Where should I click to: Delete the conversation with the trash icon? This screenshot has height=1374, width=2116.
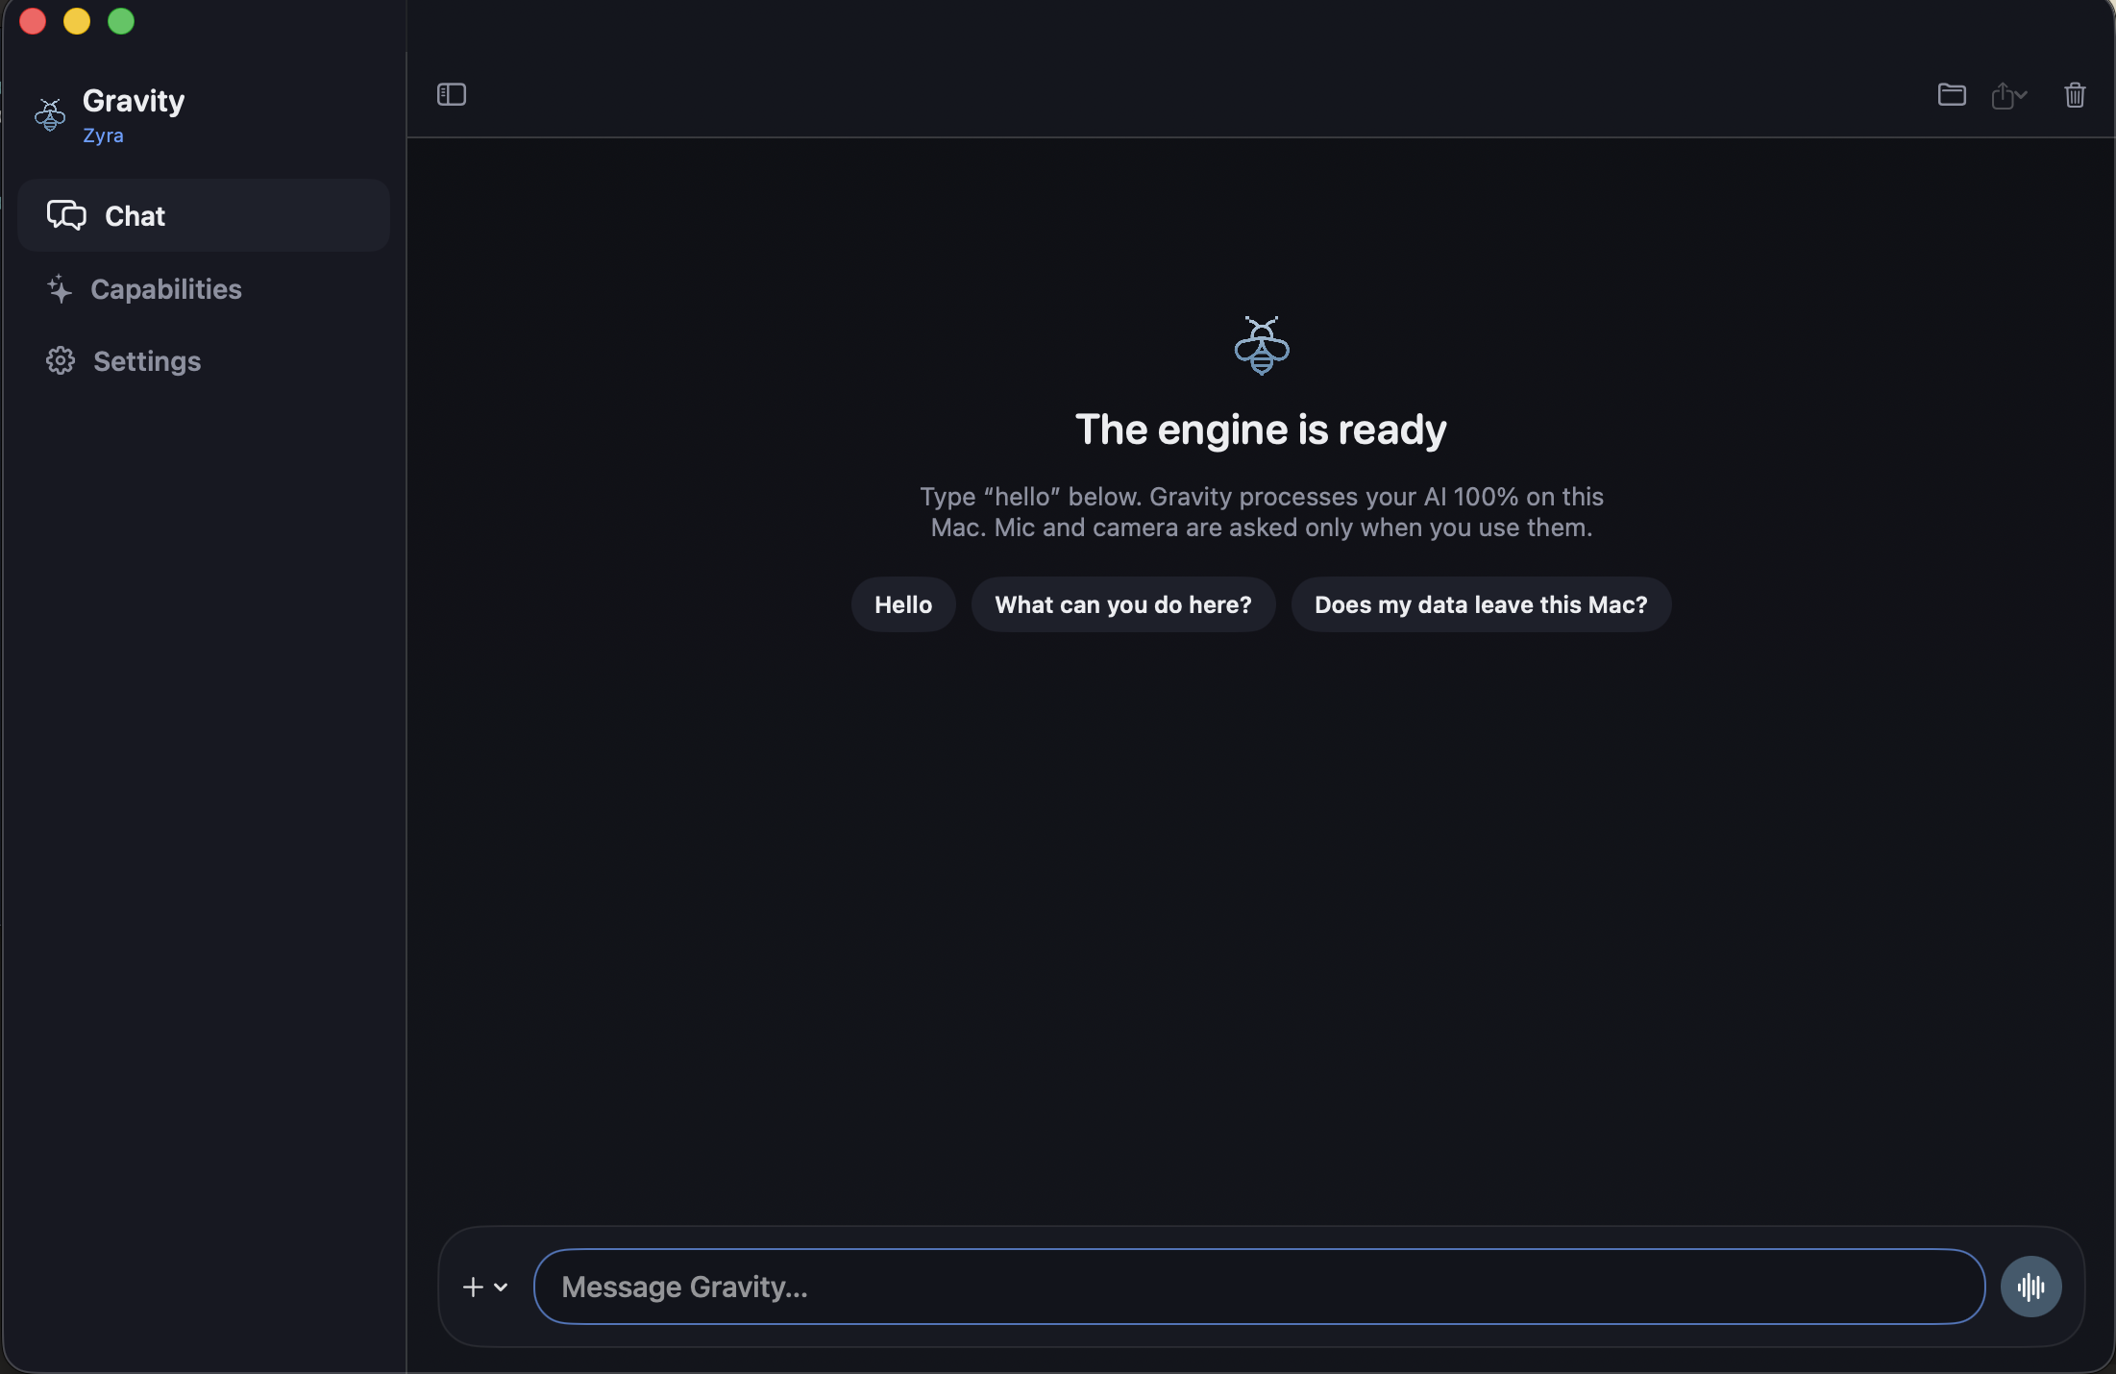[2075, 95]
